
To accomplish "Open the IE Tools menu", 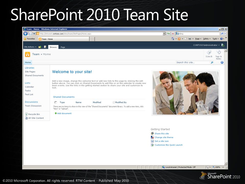I will pyautogui.click(x=215, y=39).
